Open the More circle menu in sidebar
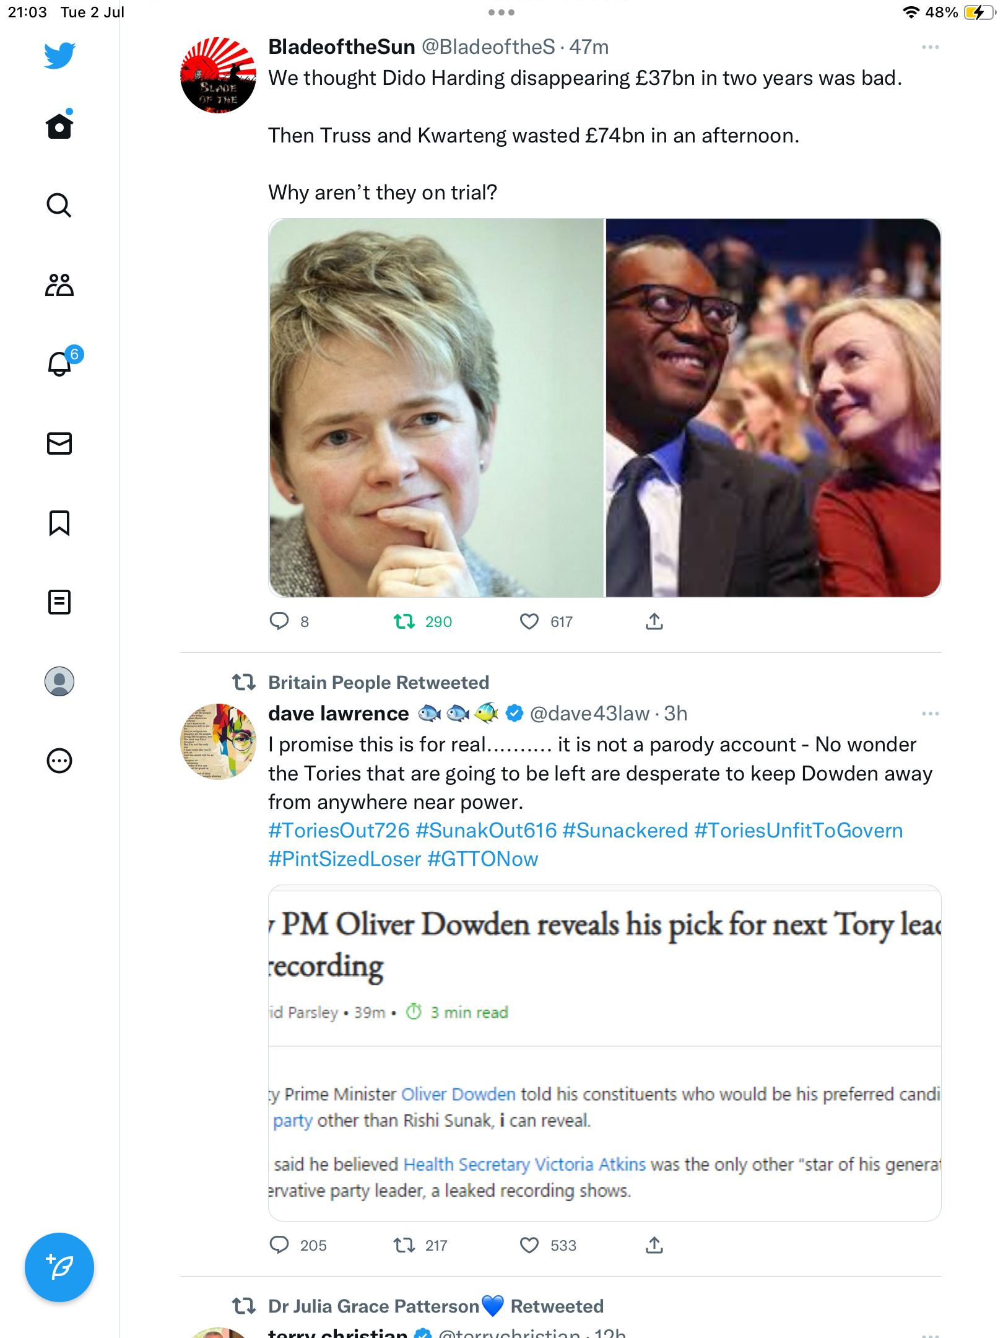This screenshot has width=1003, height=1338. point(59,761)
